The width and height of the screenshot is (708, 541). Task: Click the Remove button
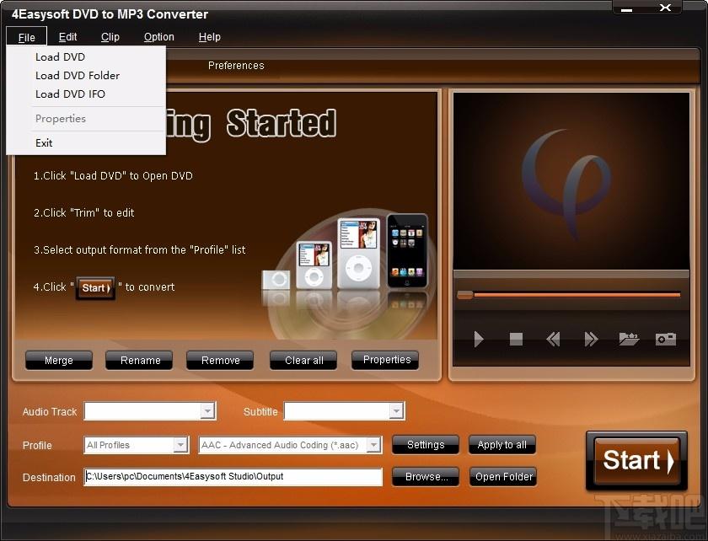point(220,361)
